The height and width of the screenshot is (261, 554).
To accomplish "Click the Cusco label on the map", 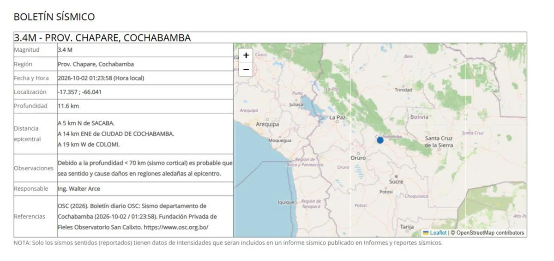I will coord(261,55).
